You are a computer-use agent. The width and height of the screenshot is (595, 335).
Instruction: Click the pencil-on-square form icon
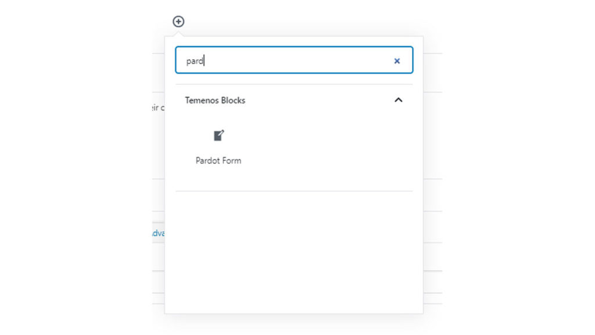(218, 136)
